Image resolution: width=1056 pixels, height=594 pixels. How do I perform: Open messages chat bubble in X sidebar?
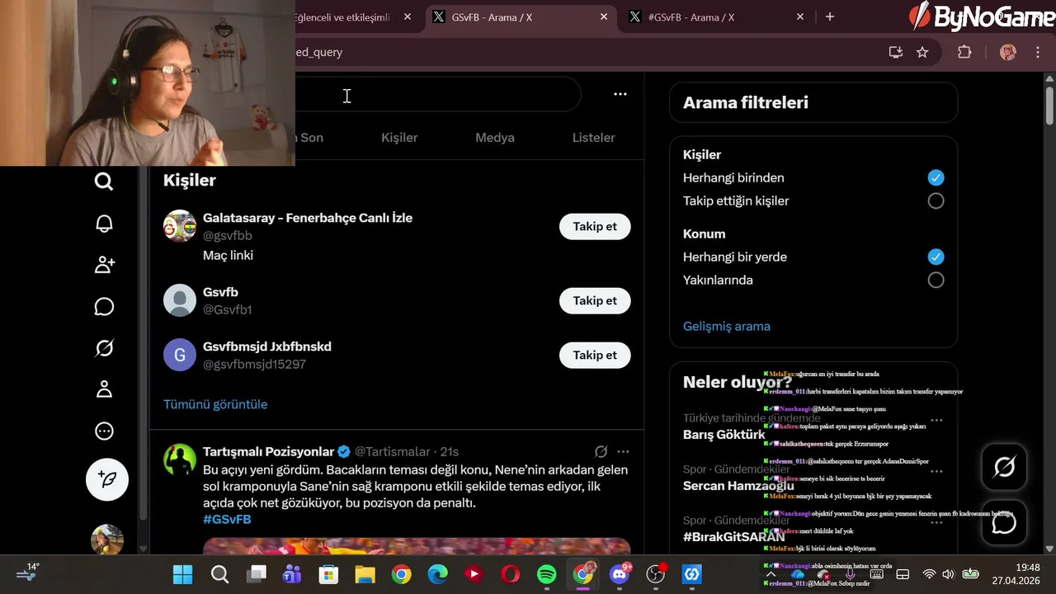[x=104, y=307]
